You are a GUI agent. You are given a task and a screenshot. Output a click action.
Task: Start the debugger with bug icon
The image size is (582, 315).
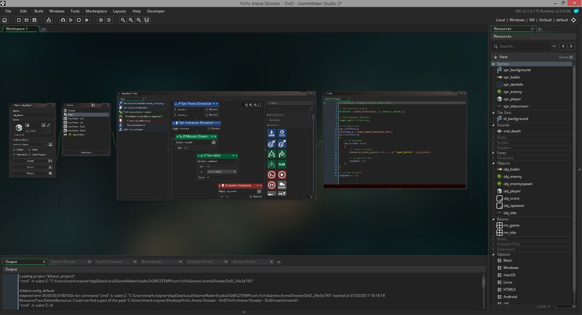click(63, 20)
